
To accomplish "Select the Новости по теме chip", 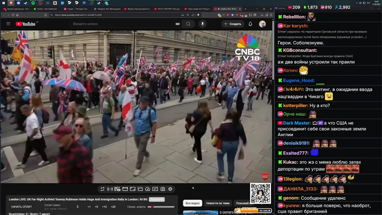I will 218,203.
